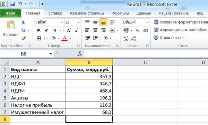Click the increase decimal icon

(x=126, y=39)
